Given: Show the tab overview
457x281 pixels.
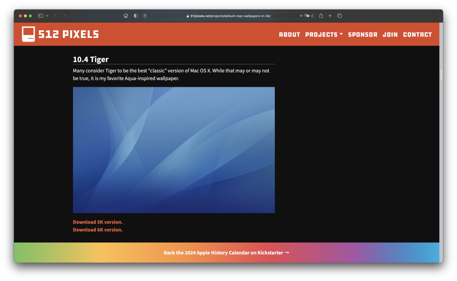Looking at the screenshot, I should click(339, 16).
